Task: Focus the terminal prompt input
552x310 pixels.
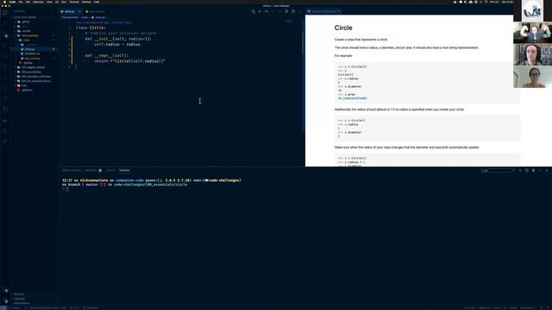Action: 67,189
